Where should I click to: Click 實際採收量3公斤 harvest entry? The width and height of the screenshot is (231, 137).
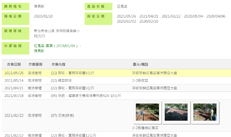73,88
